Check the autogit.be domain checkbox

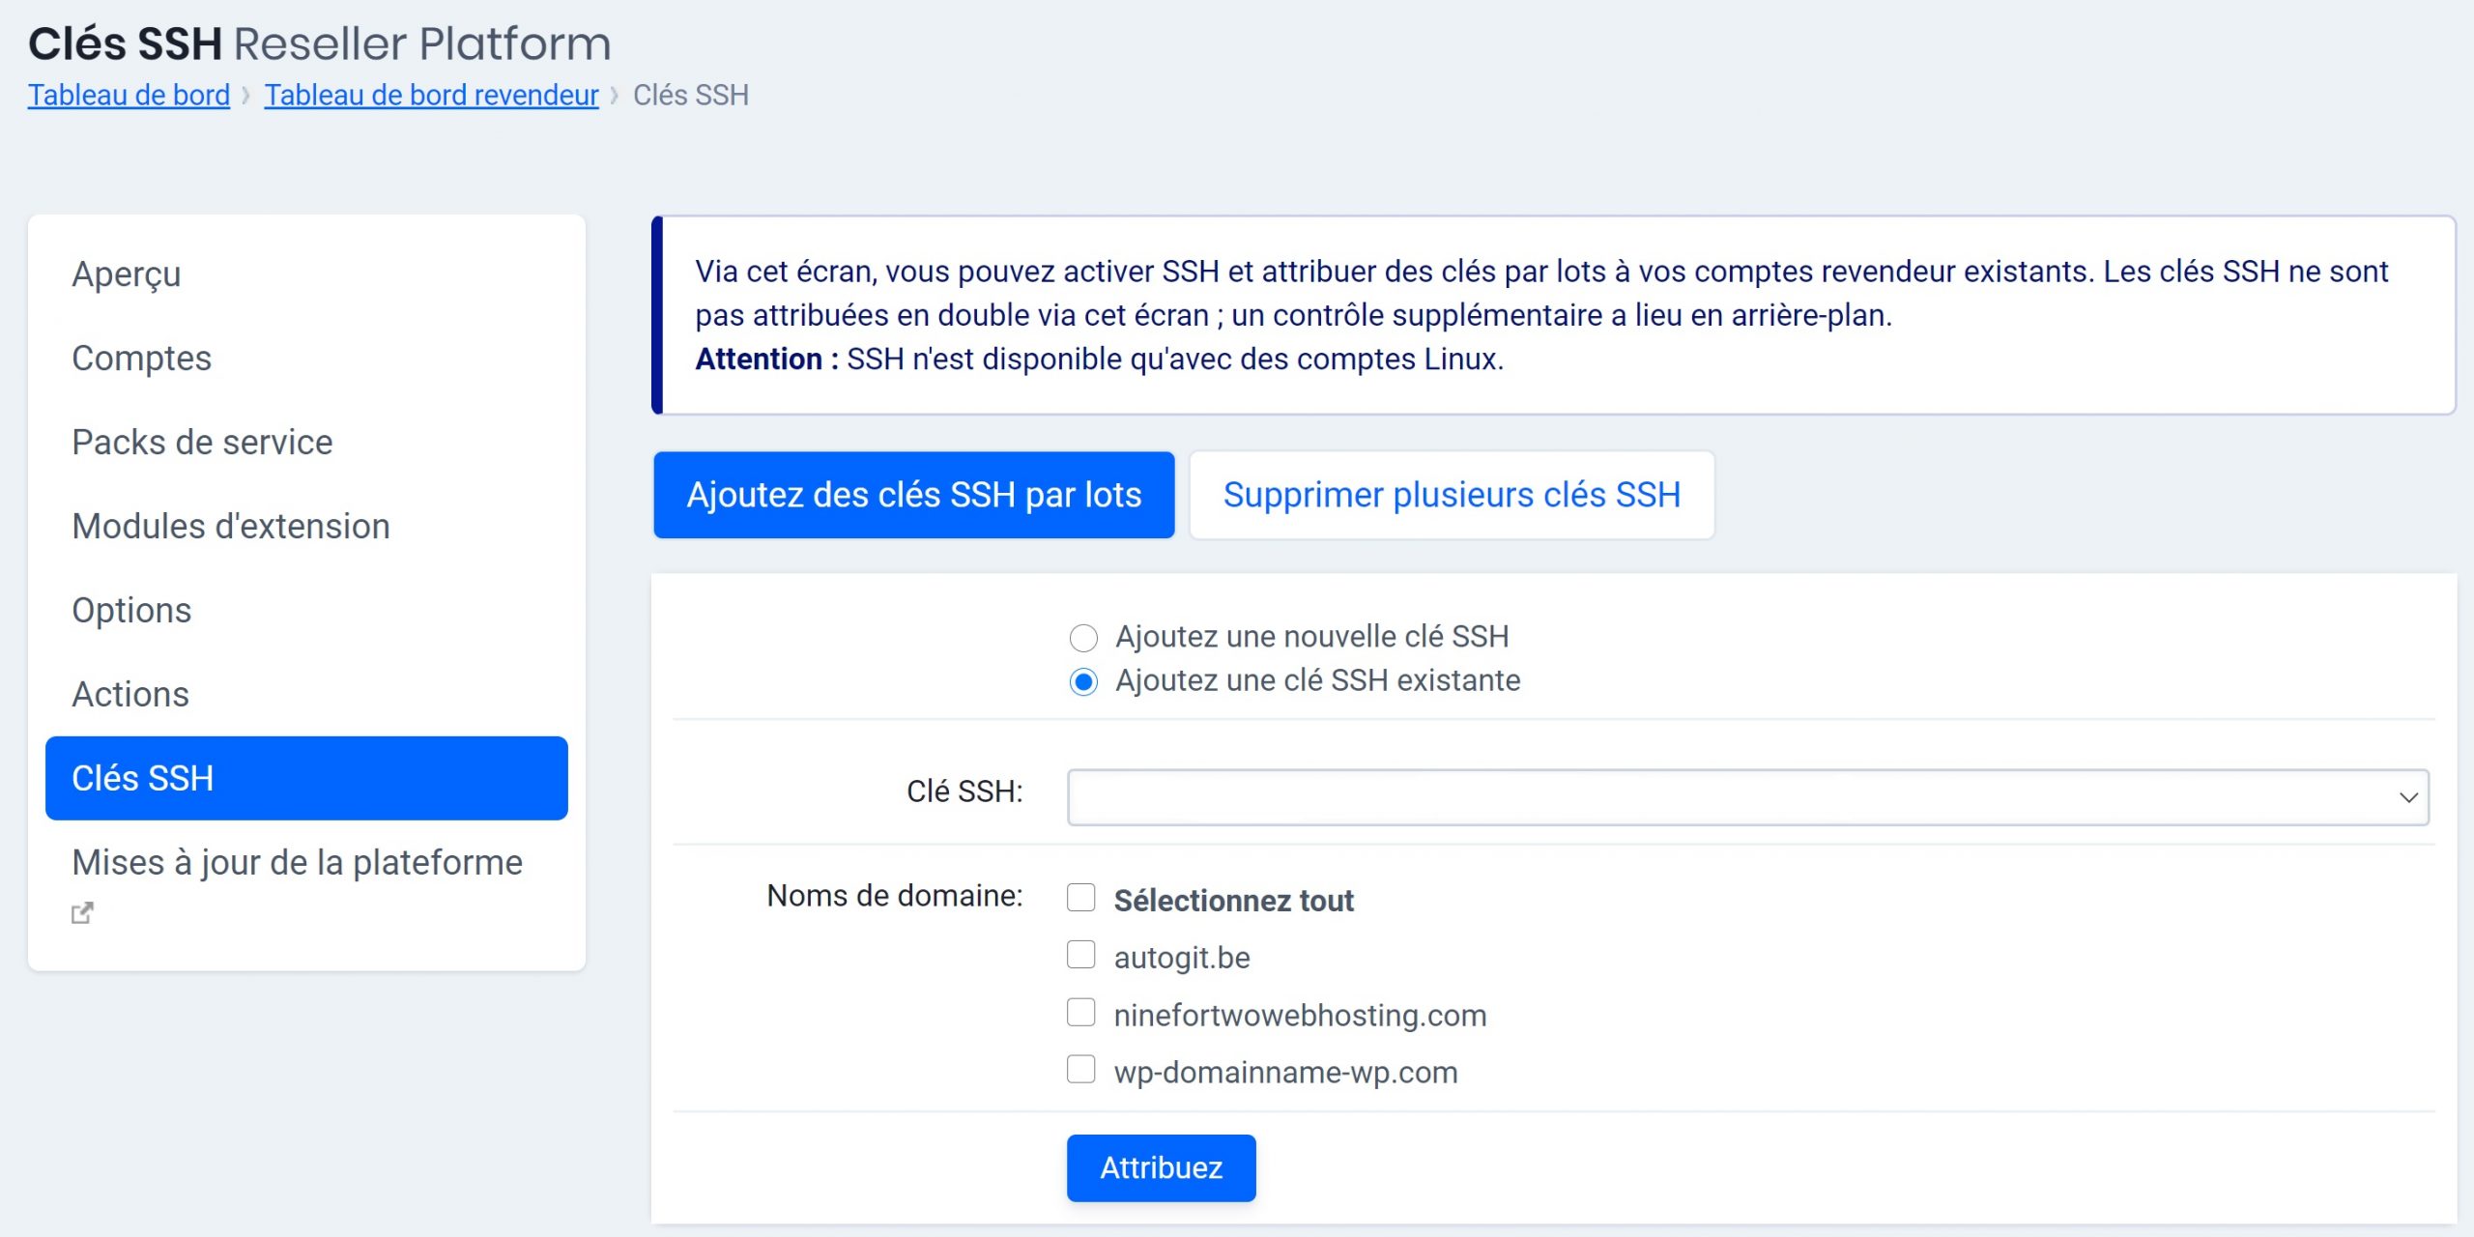(1081, 955)
